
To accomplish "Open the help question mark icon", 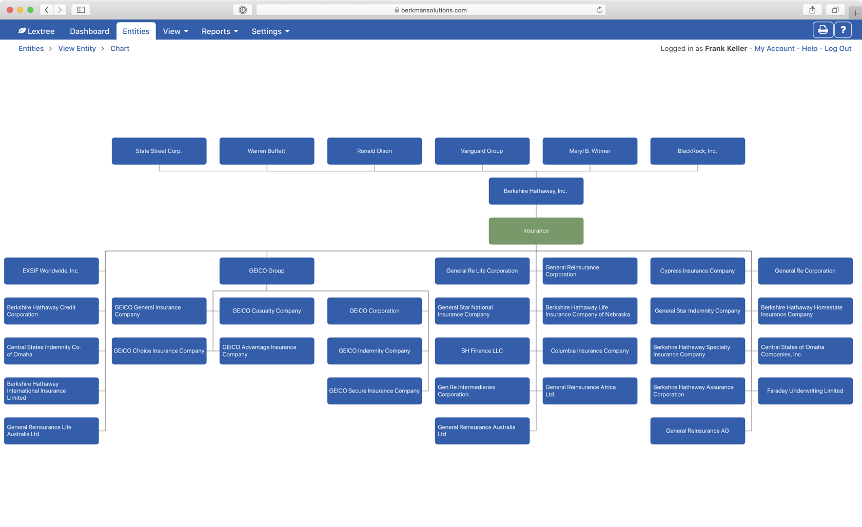I will point(843,30).
